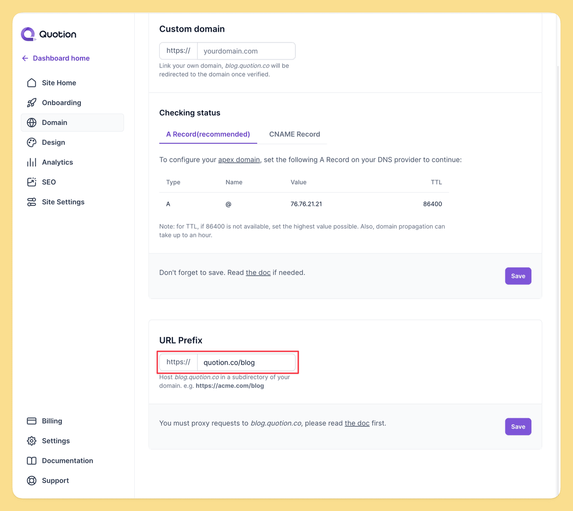
Task: Open Settings using the gear icon
Action: [x=31, y=441]
